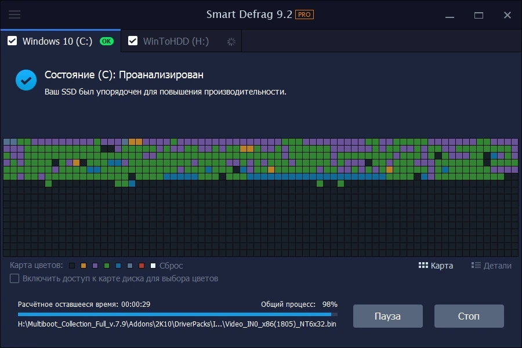Uncheck the WinToHDD (H:) drive checkbox
This screenshot has height=348, width=522.
[x=133, y=41]
